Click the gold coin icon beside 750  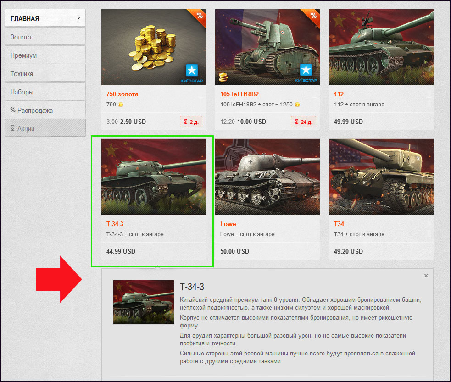pyautogui.click(x=121, y=105)
